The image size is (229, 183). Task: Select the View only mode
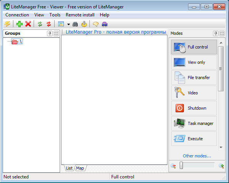[x=194, y=62]
